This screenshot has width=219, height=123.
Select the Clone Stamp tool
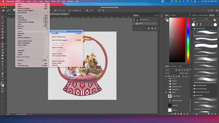(x=2, y=44)
